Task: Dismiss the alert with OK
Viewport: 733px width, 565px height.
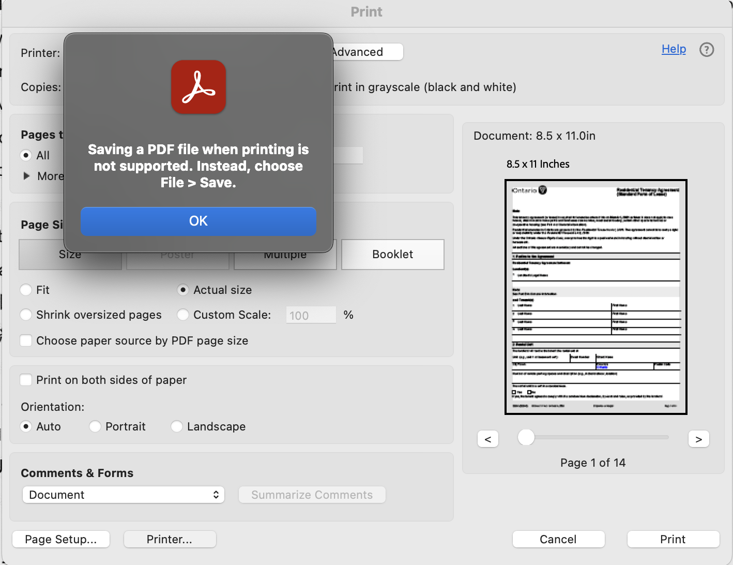Action: pyautogui.click(x=198, y=221)
